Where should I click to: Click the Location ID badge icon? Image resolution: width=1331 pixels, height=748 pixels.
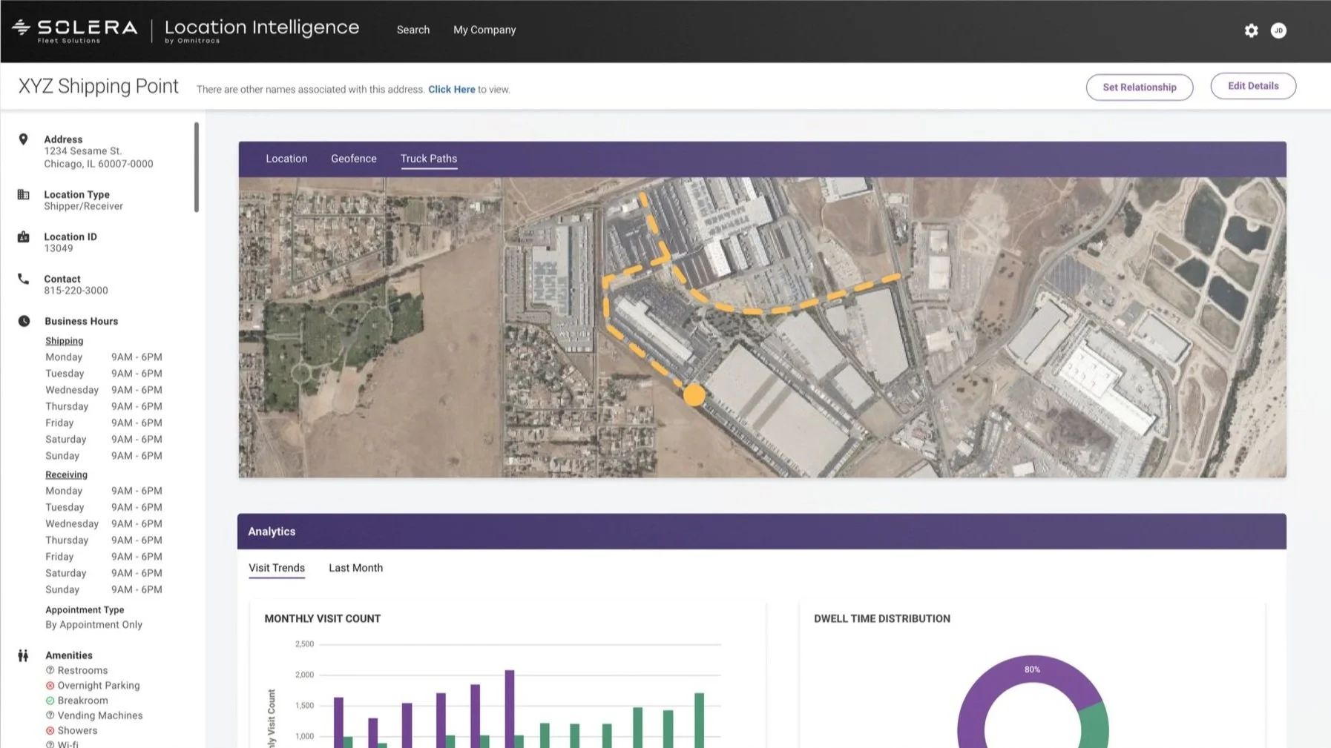click(x=23, y=236)
